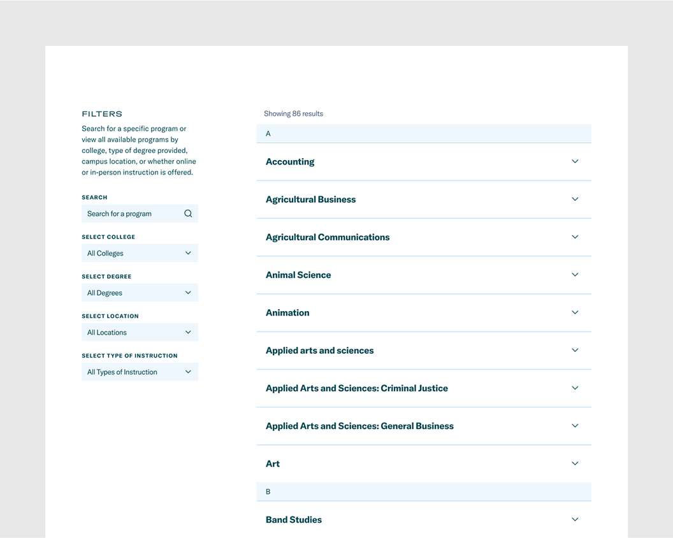Click the Accounting program heading
Viewport: 673px width, 538px height.
click(290, 162)
